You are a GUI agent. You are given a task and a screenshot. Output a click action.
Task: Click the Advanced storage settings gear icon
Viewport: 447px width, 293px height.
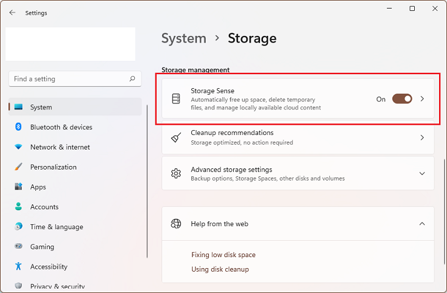176,173
